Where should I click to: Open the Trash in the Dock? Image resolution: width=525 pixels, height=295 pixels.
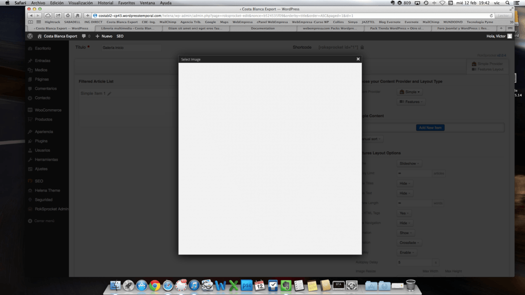tap(410, 285)
